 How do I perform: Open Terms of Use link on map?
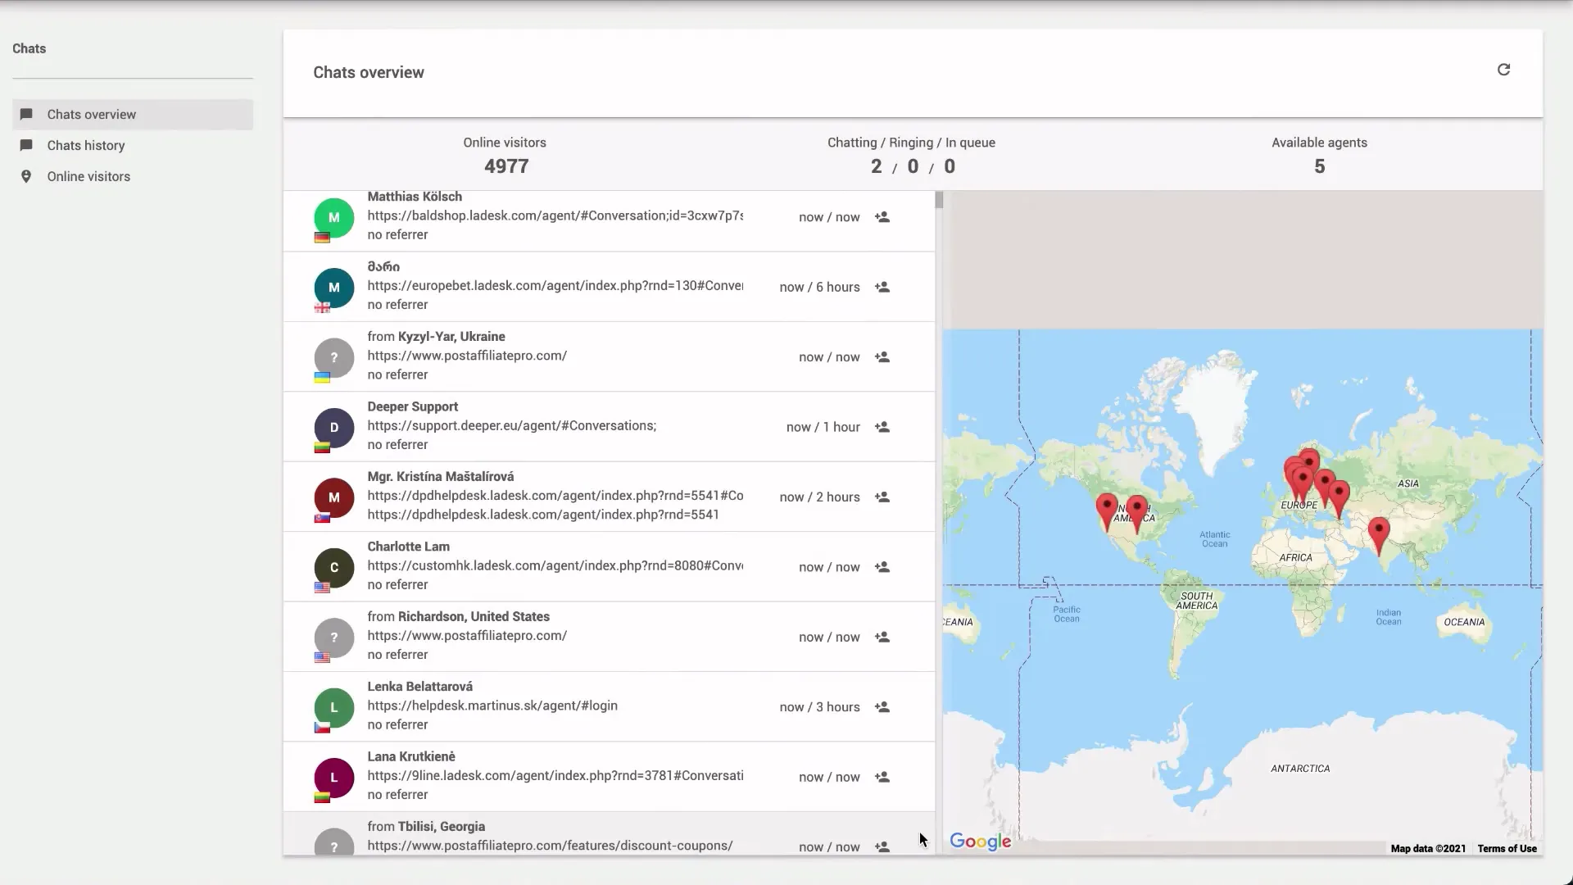click(x=1507, y=848)
